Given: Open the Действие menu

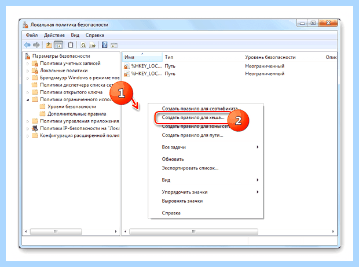Looking at the screenshot, I should 54,35.
